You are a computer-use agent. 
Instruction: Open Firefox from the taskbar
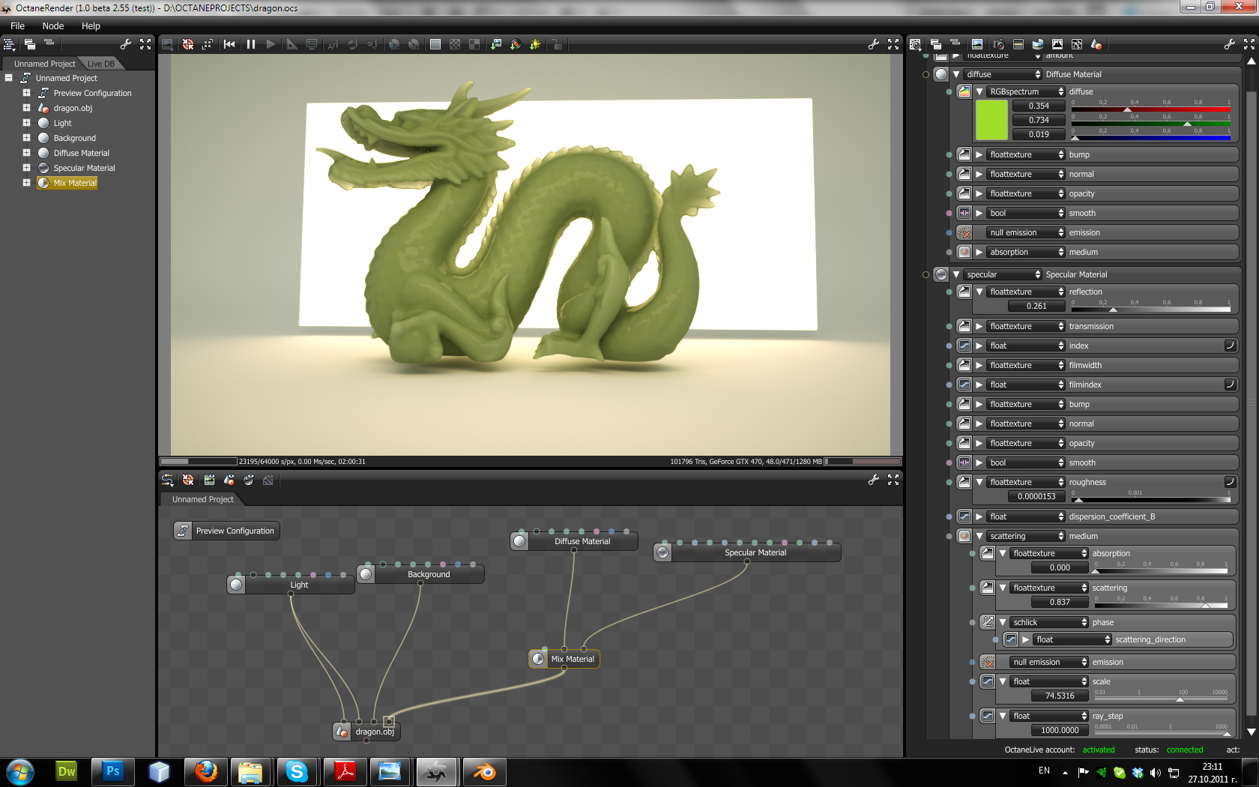click(205, 772)
